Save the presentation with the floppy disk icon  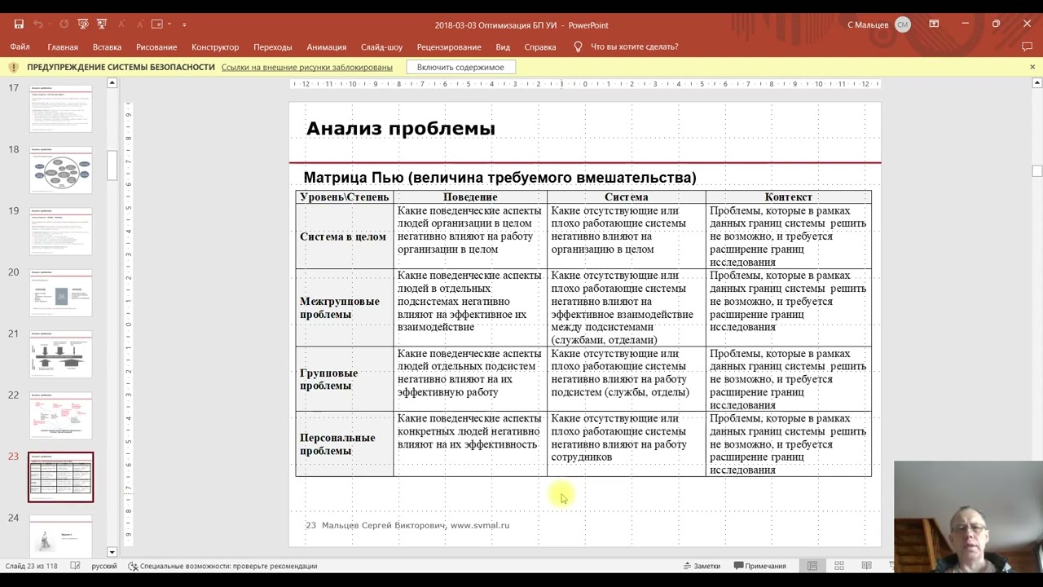(19, 24)
